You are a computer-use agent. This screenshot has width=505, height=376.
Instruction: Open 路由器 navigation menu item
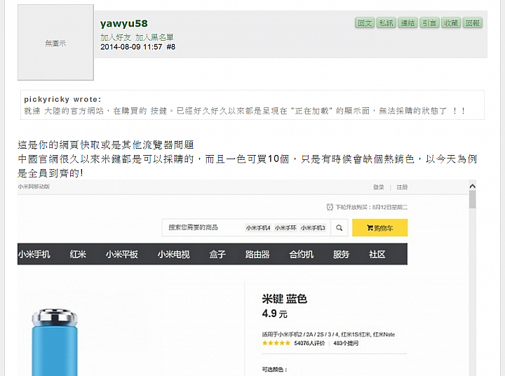click(257, 254)
